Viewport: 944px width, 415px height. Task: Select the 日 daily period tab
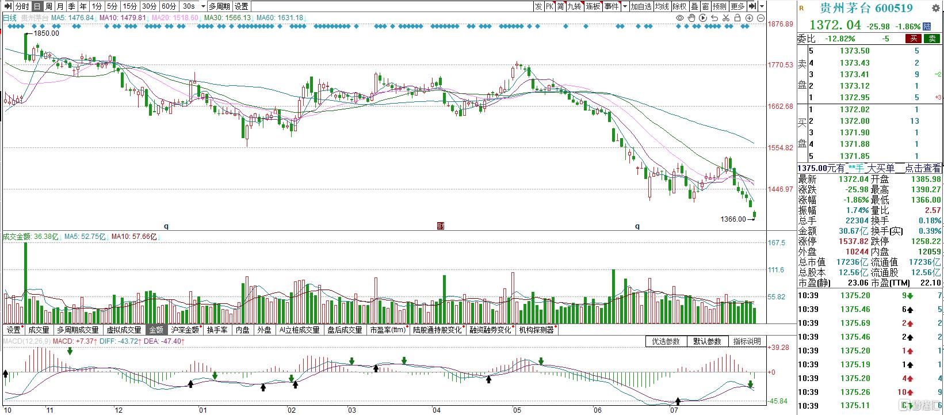coord(37,6)
